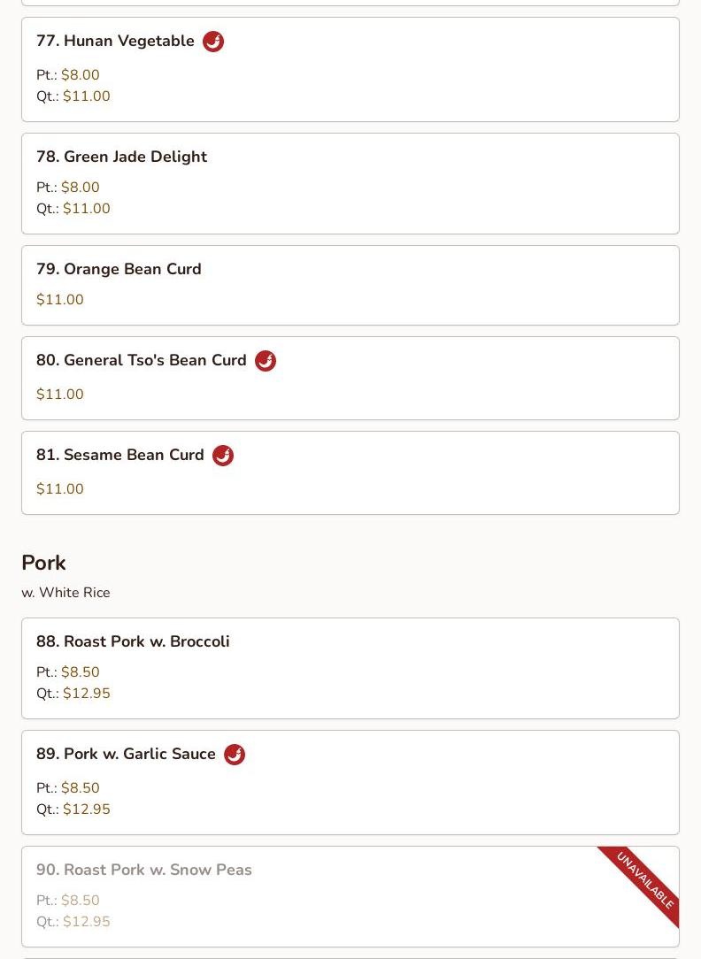Click Orange Bean Curd $11.00 price

(x=60, y=300)
